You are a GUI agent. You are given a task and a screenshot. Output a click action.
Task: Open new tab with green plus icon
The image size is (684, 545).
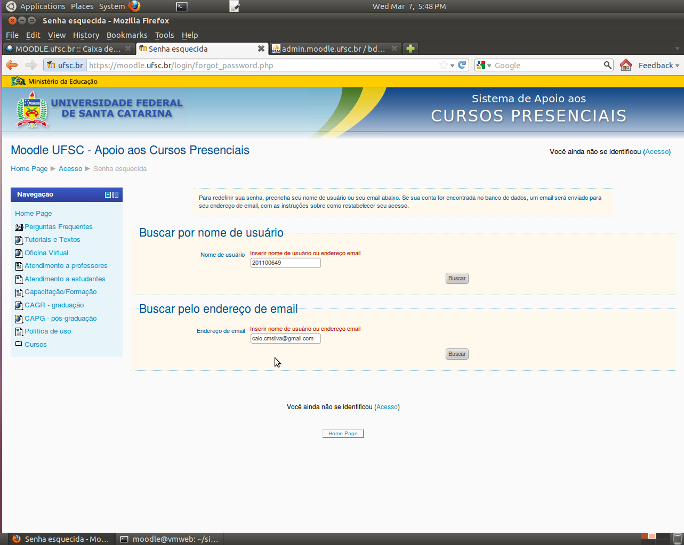click(411, 48)
